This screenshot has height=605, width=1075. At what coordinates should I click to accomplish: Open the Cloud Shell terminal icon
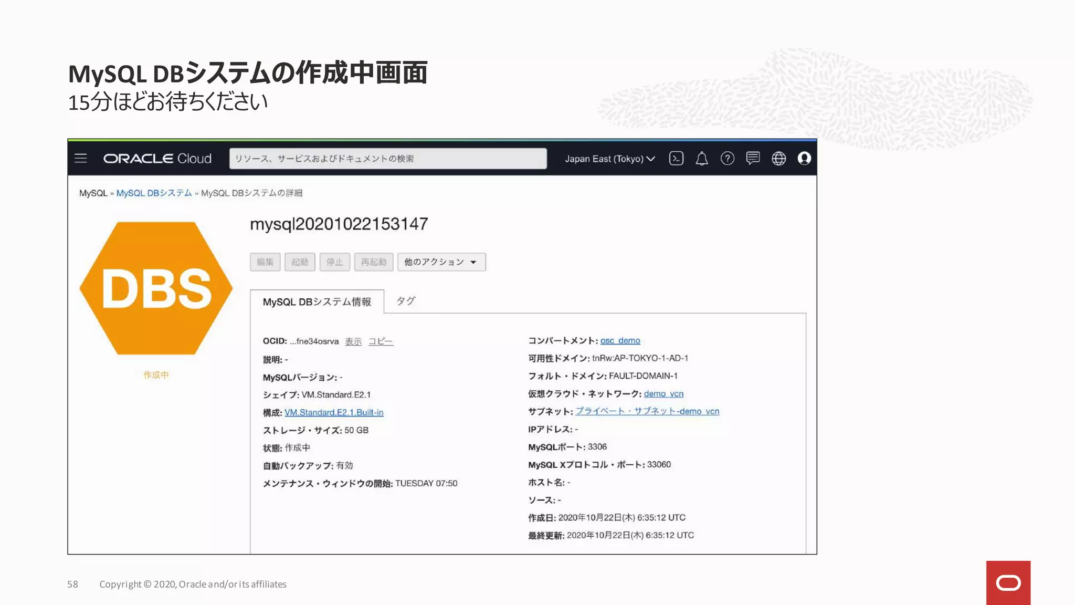point(676,158)
